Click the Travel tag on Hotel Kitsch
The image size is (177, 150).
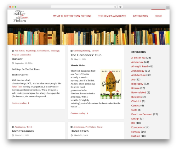tap(100, 127)
